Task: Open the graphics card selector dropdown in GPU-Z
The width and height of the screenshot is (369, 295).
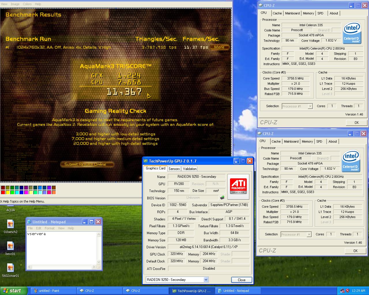Action: [x=206, y=279]
